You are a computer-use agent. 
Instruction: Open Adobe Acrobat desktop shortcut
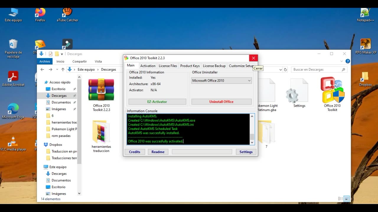13,79
